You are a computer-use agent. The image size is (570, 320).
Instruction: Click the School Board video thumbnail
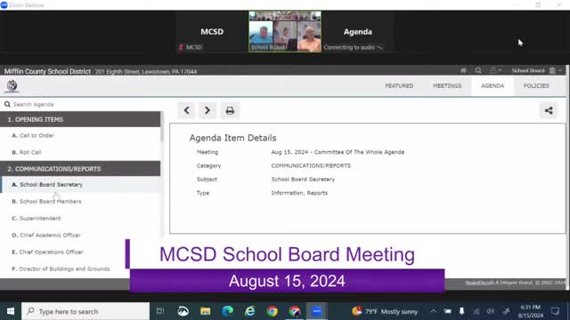(x=285, y=32)
